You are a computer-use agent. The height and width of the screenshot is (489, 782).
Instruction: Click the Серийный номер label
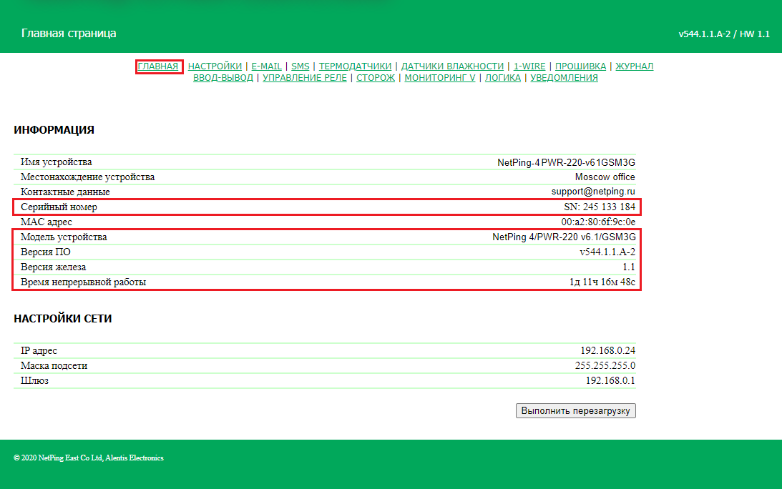pos(59,207)
